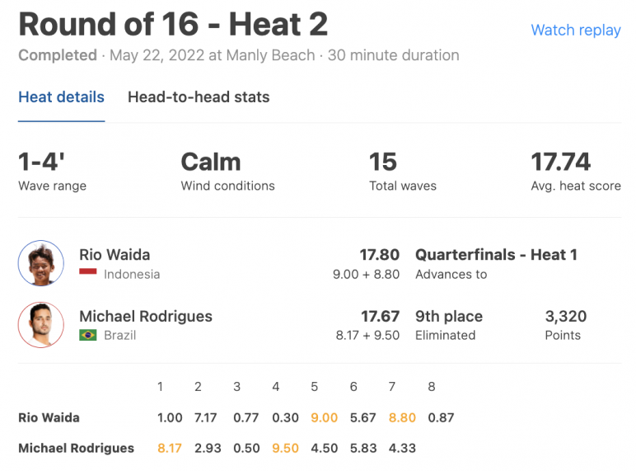Click the Brazil flag icon
This screenshot has height=471, width=636.
[88, 335]
